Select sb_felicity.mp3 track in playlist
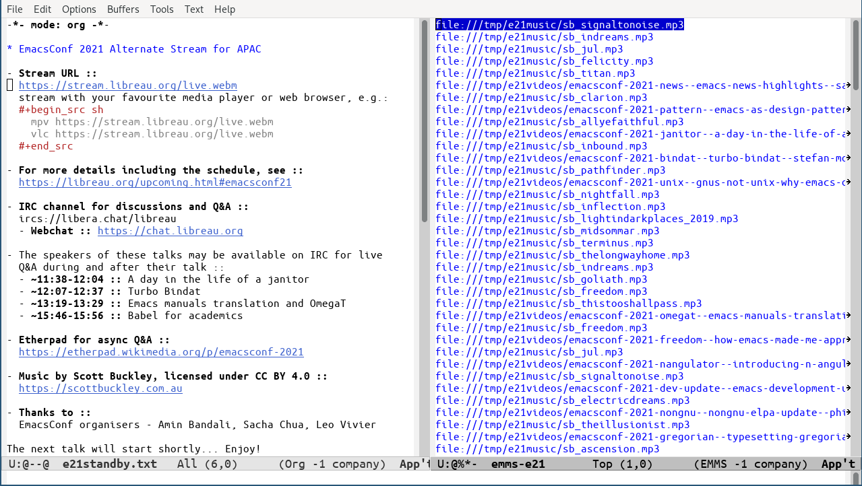The width and height of the screenshot is (862, 486). [x=544, y=61]
